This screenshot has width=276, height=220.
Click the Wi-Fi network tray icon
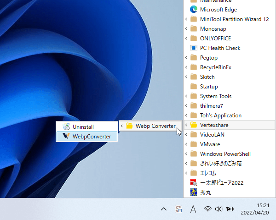pyautogui.click(x=208, y=209)
